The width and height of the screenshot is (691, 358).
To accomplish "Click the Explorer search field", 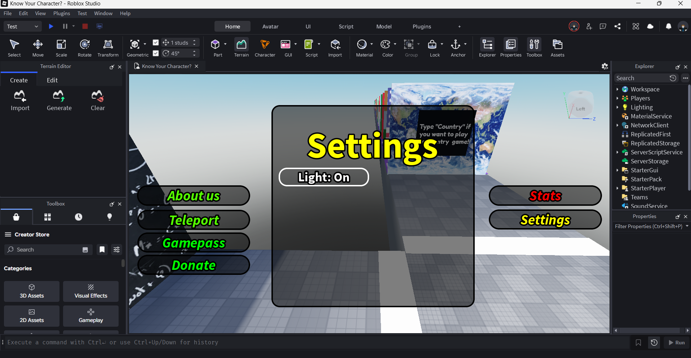I will click(642, 78).
